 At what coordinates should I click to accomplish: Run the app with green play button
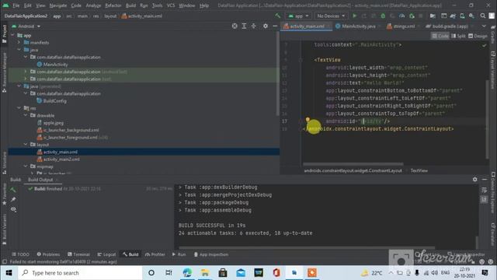point(354,16)
